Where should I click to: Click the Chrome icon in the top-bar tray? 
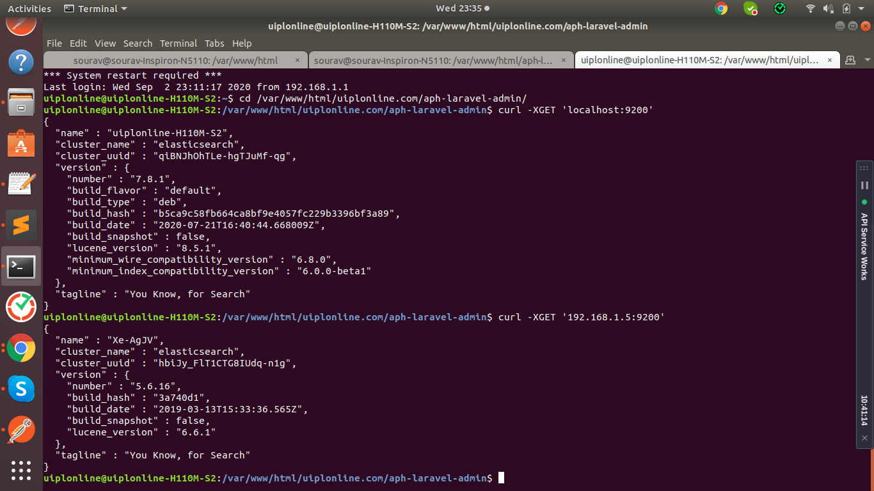[x=721, y=8]
